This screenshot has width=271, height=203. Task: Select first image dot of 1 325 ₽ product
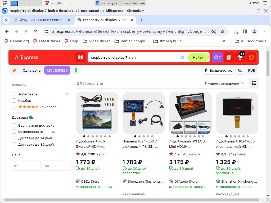click(x=227, y=136)
